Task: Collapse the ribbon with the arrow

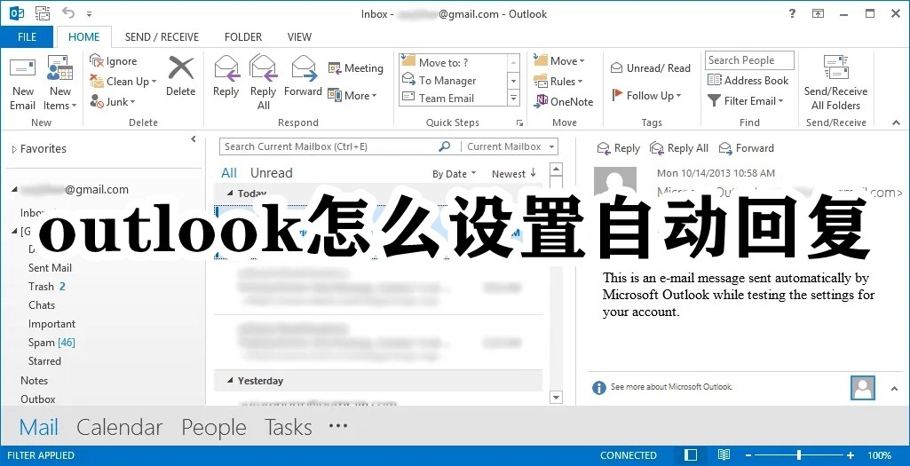Action: pyautogui.click(x=896, y=123)
